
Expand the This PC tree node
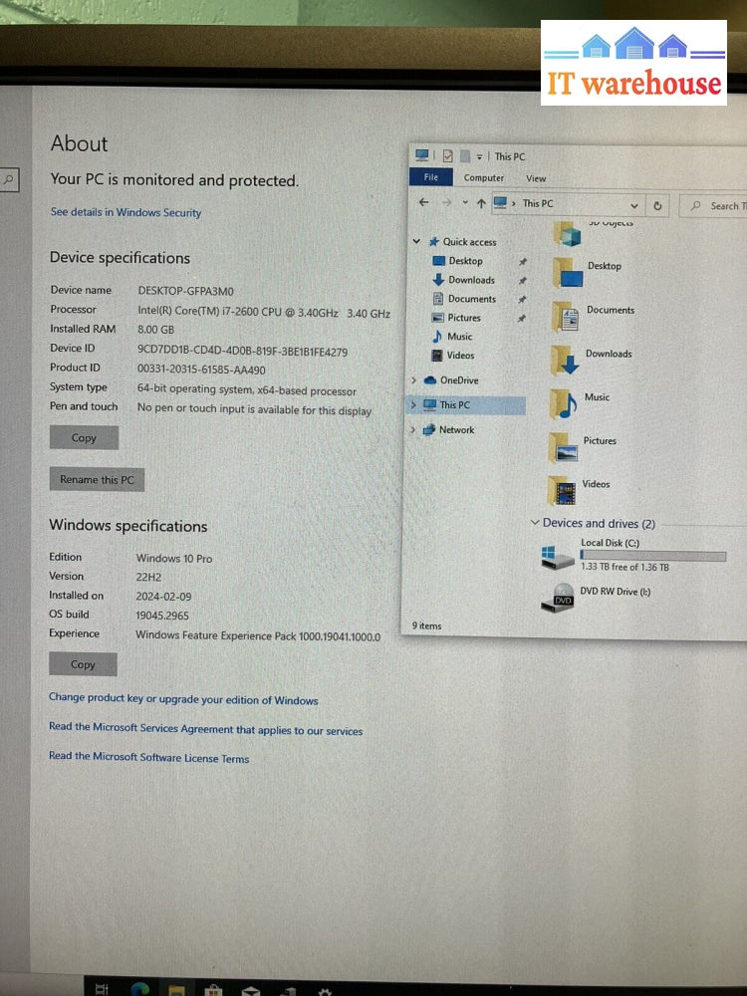pos(413,404)
